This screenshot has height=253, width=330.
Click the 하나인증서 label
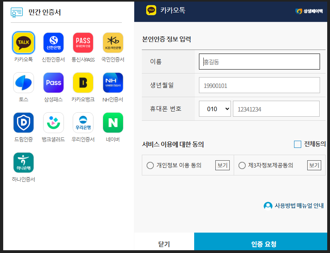(23, 179)
